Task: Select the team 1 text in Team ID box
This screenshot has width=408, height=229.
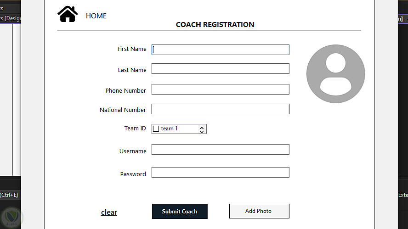Action: tap(169, 129)
